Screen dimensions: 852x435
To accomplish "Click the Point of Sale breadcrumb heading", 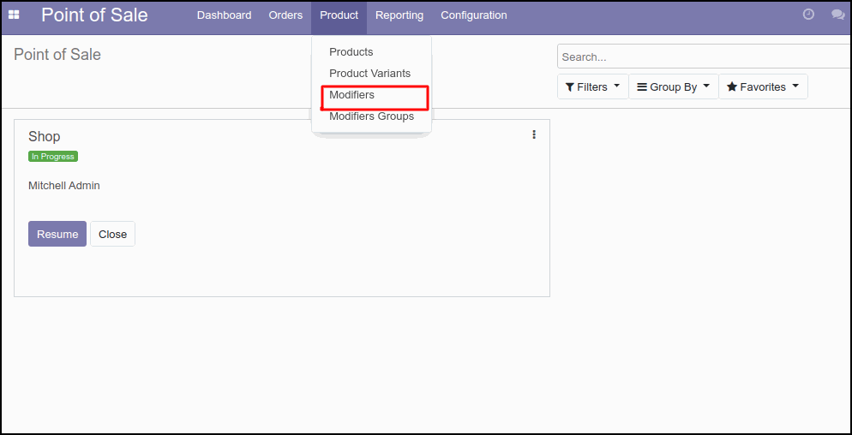I will pos(57,54).
